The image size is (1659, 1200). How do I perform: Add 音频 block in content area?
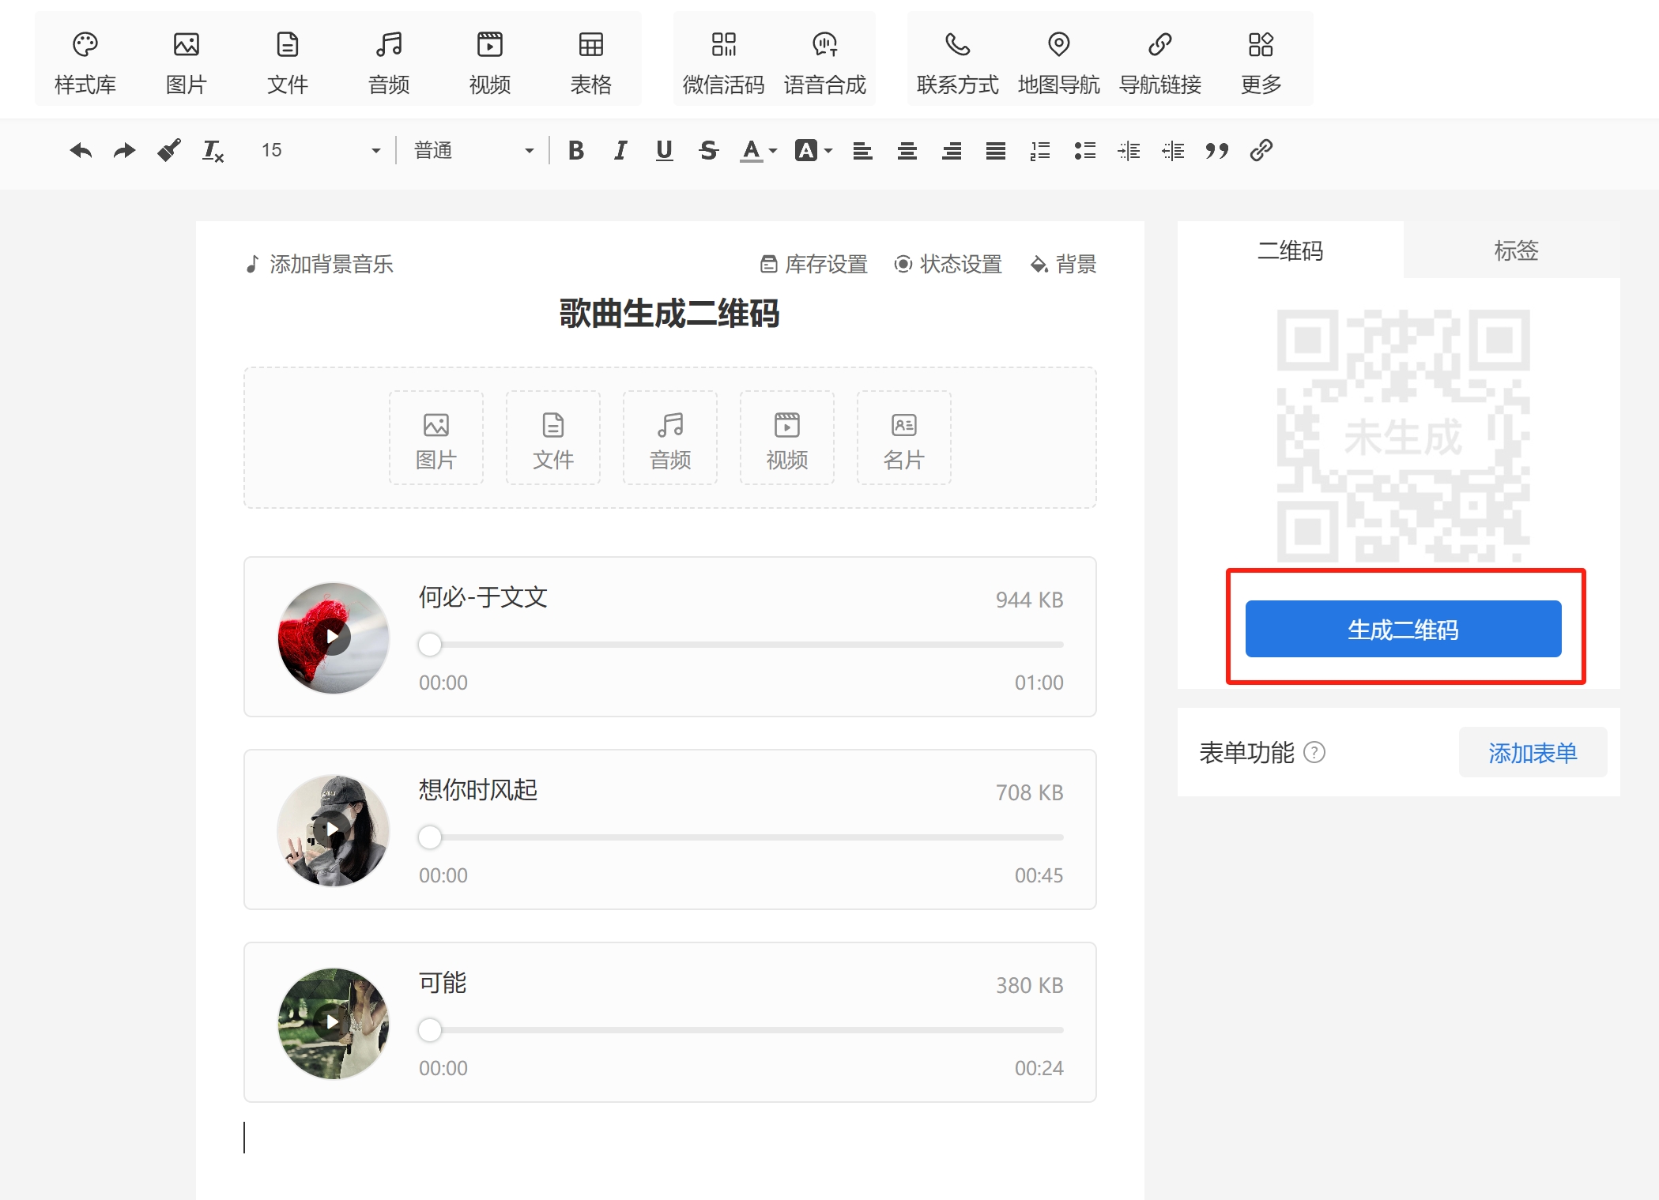click(670, 438)
